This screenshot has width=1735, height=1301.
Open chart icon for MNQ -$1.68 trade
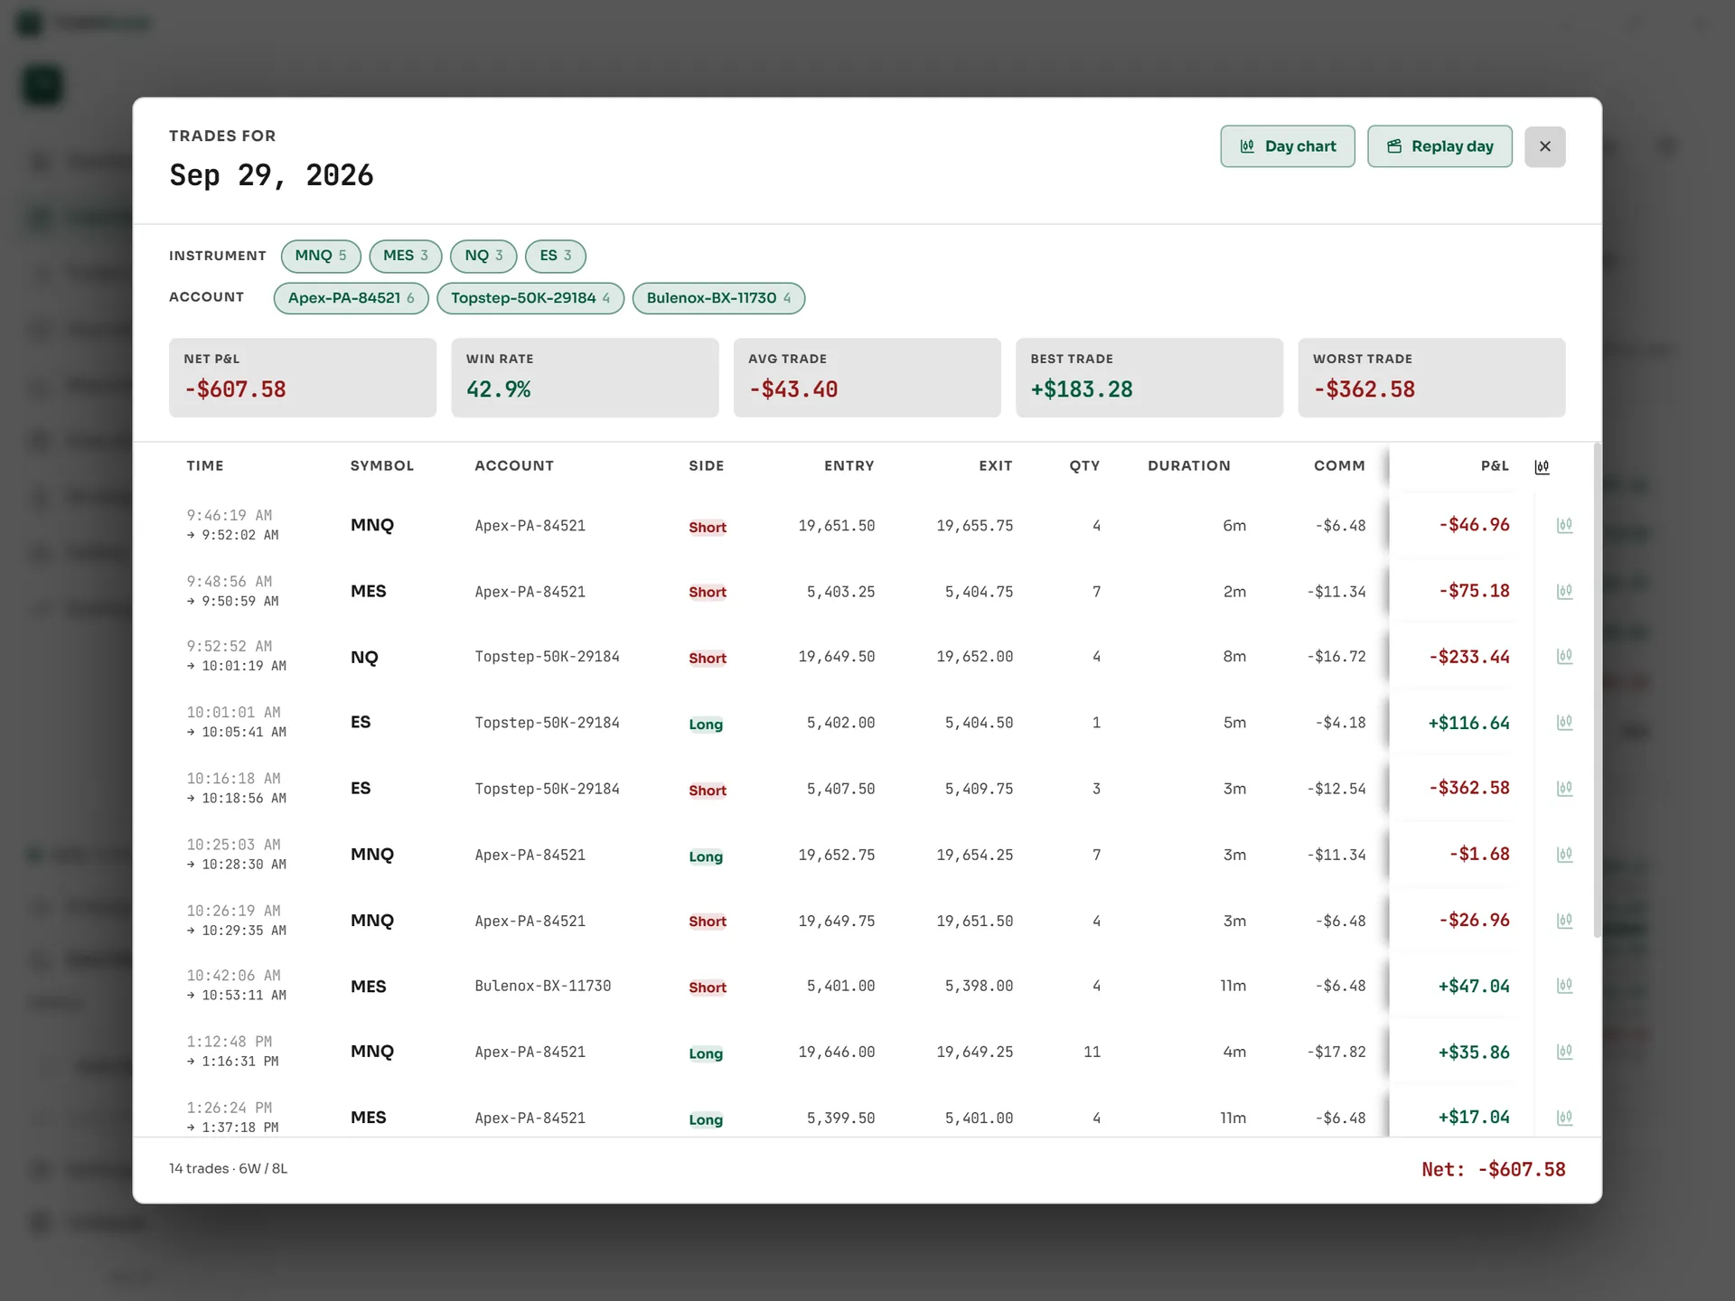click(x=1564, y=855)
